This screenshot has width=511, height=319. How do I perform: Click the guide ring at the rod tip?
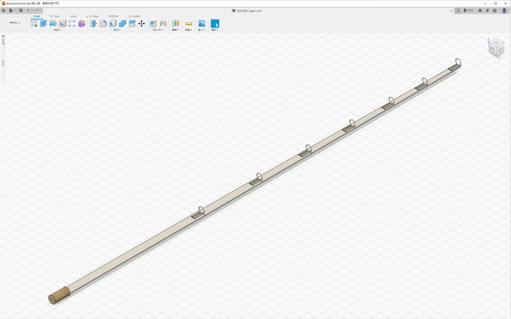(458, 62)
